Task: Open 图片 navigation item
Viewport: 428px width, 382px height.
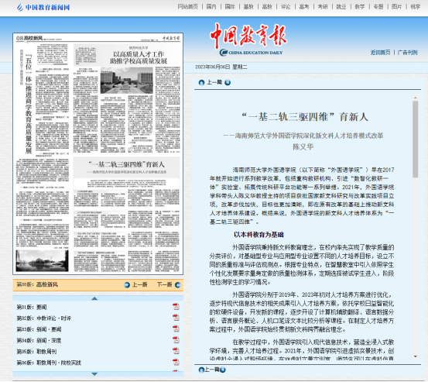Action: [x=396, y=6]
